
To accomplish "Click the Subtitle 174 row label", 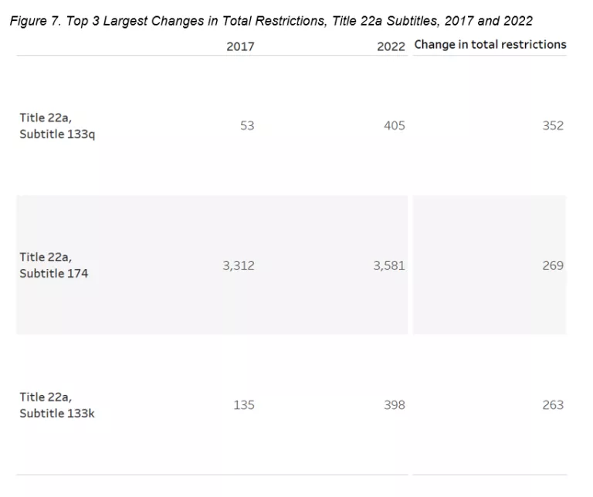I will [54, 274].
